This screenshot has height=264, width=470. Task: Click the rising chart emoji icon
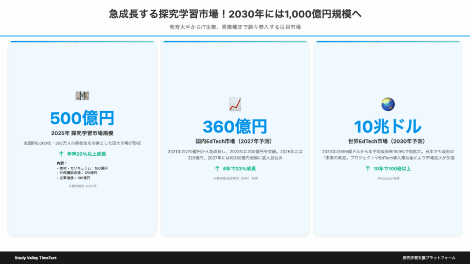click(x=235, y=104)
